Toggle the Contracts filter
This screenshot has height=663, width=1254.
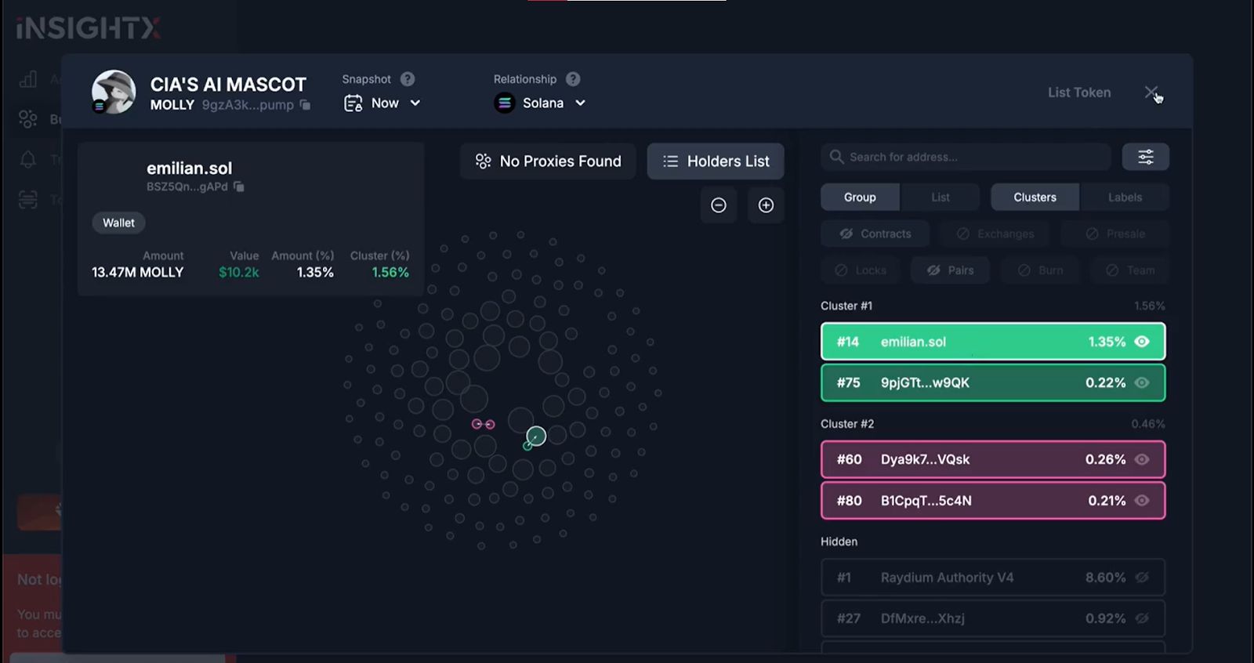(x=875, y=234)
